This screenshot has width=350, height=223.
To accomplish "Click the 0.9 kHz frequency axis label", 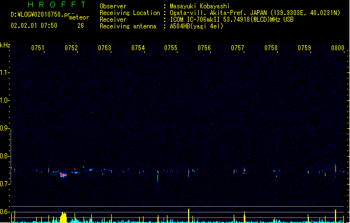I will pos(4,128).
